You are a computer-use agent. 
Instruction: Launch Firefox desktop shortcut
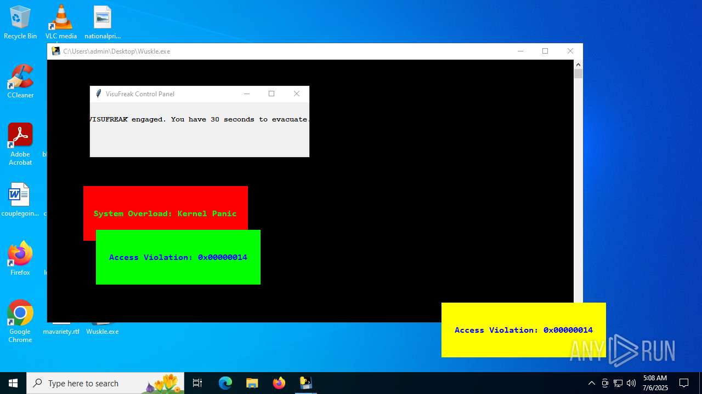20,258
